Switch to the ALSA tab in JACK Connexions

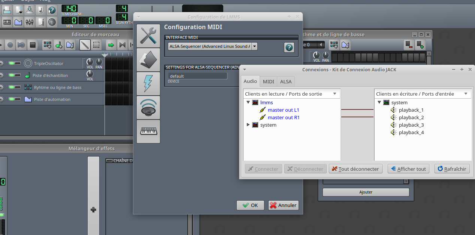point(286,81)
